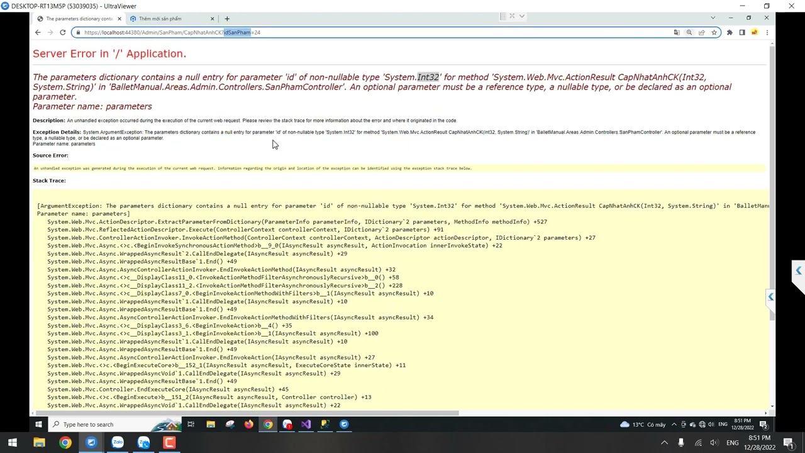
Task: Open the local Wi-Fi network icon
Action: tap(698, 443)
